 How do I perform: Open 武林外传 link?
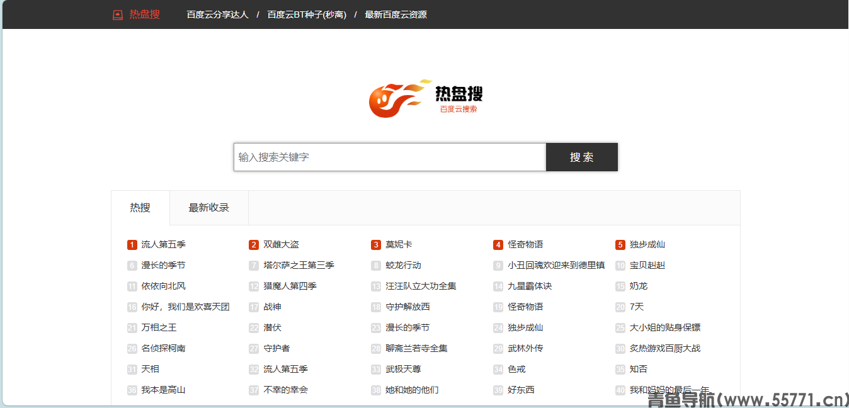coord(525,348)
